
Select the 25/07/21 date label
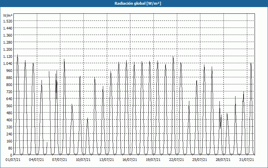click(x=200, y=160)
